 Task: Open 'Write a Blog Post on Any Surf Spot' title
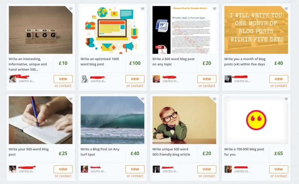pyautogui.click(x=100, y=152)
